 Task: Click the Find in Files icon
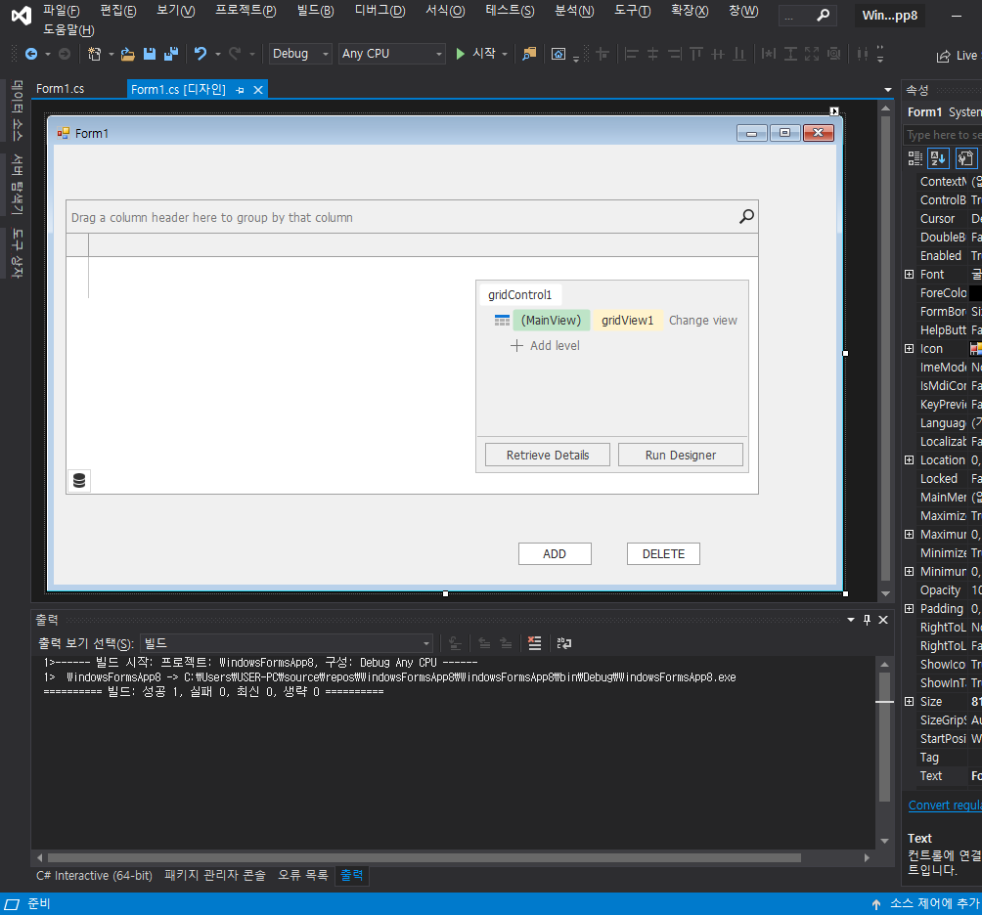529,54
